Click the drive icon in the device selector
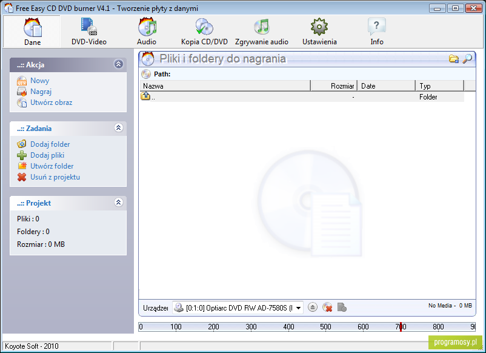This screenshot has width=486, height=353. coord(179,308)
